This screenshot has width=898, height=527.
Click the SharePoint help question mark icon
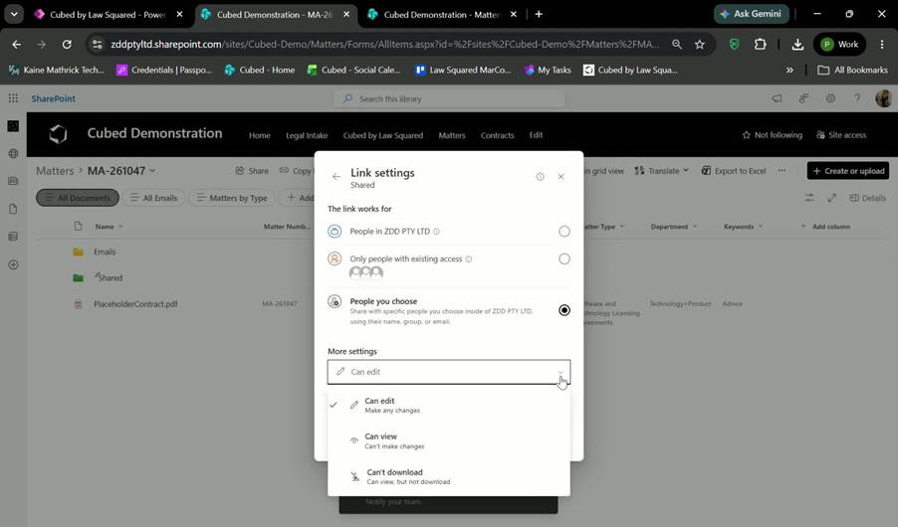pos(857,98)
